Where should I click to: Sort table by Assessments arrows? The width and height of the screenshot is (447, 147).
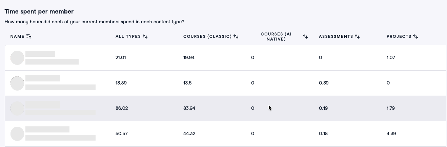357,36
